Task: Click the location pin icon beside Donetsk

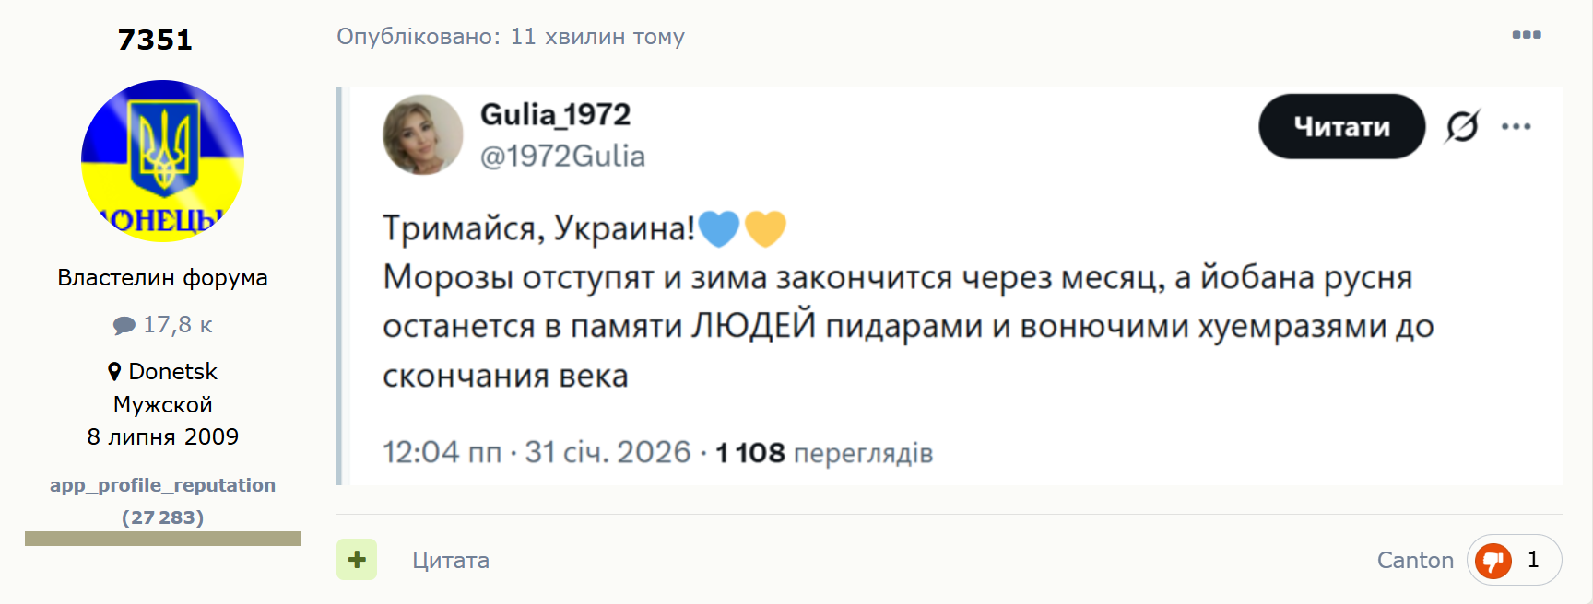Action: (x=114, y=372)
